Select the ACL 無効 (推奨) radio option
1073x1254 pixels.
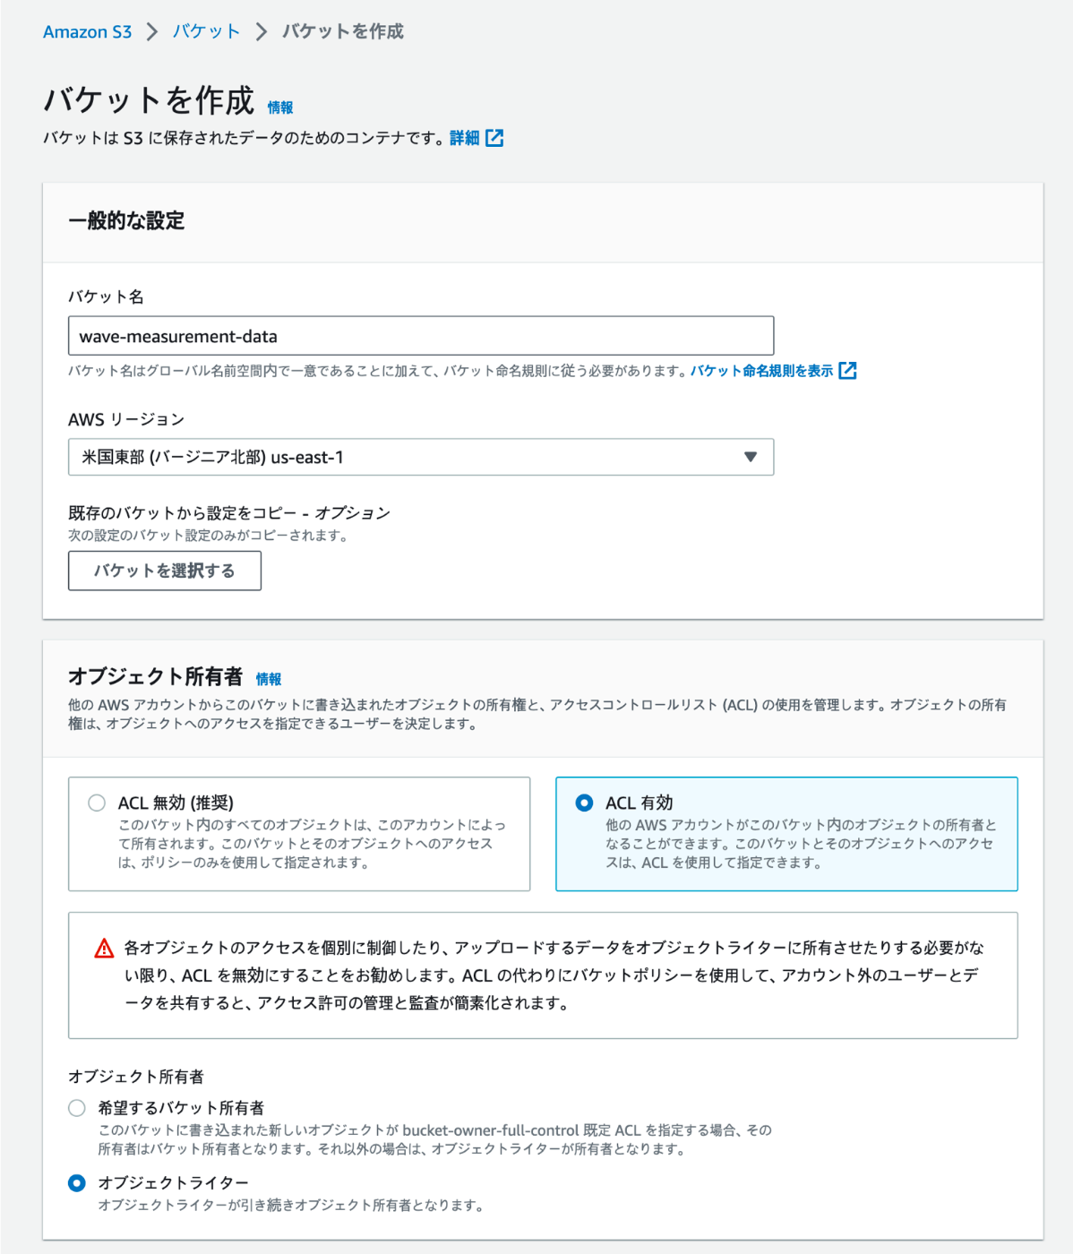(97, 803)
